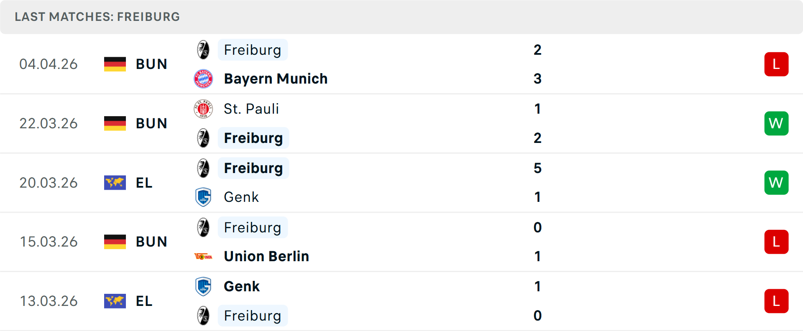803x331 pixels.
Task: Click Europa League icon for 20.03.26 match
Action: pyautogui.click(x=115, y=183)
